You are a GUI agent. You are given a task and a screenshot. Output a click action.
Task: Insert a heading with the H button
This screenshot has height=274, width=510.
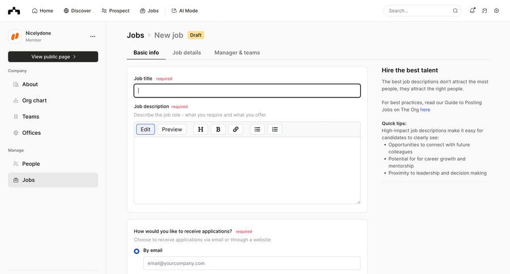click(201, 130)
